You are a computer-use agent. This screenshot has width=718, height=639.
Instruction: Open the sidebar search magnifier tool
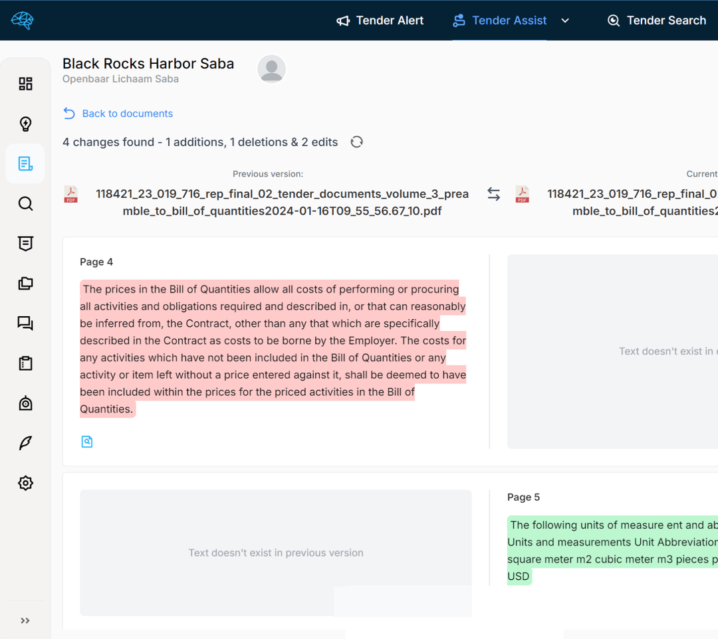(25, 203)
